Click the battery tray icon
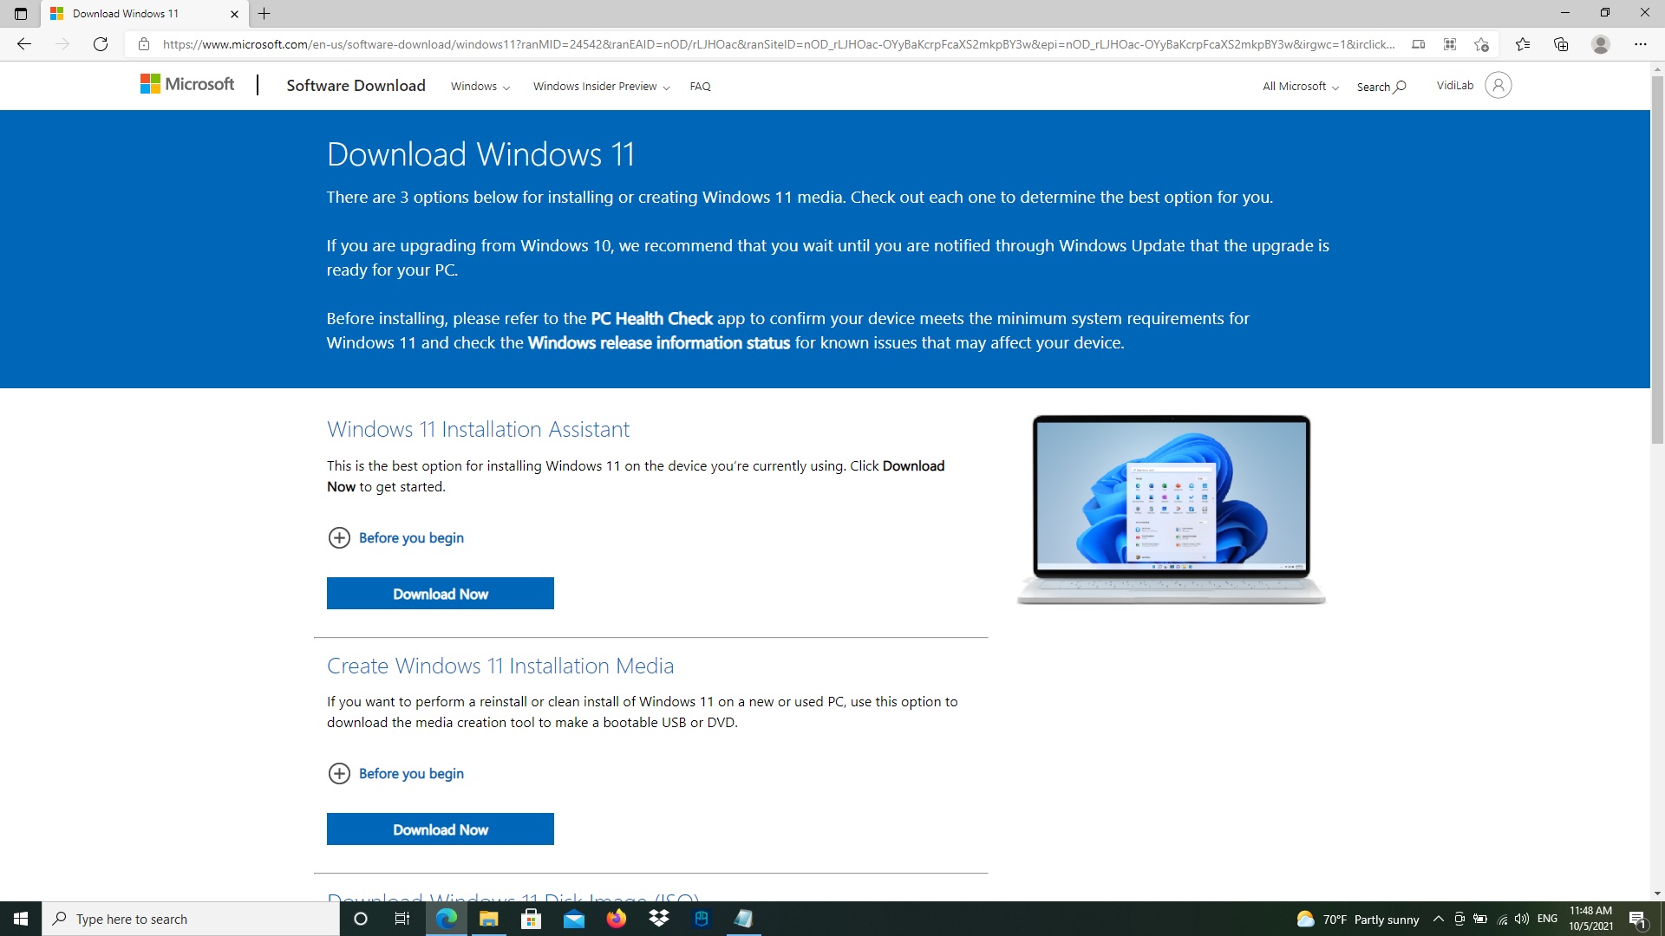The image size is (1665, 936). [x=1480, y=919]
